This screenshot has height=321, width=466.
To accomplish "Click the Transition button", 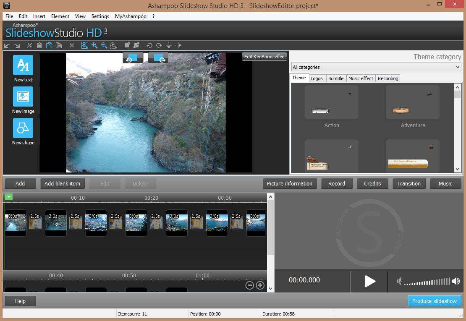I will (408, 183).
